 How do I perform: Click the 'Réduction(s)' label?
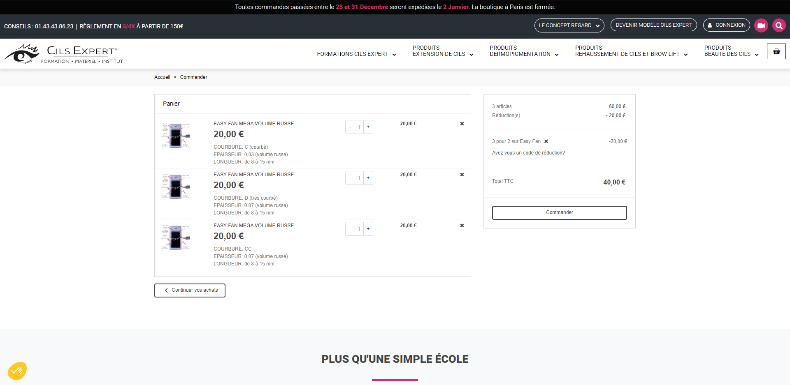pyautogui.click(x=506, y=115)
